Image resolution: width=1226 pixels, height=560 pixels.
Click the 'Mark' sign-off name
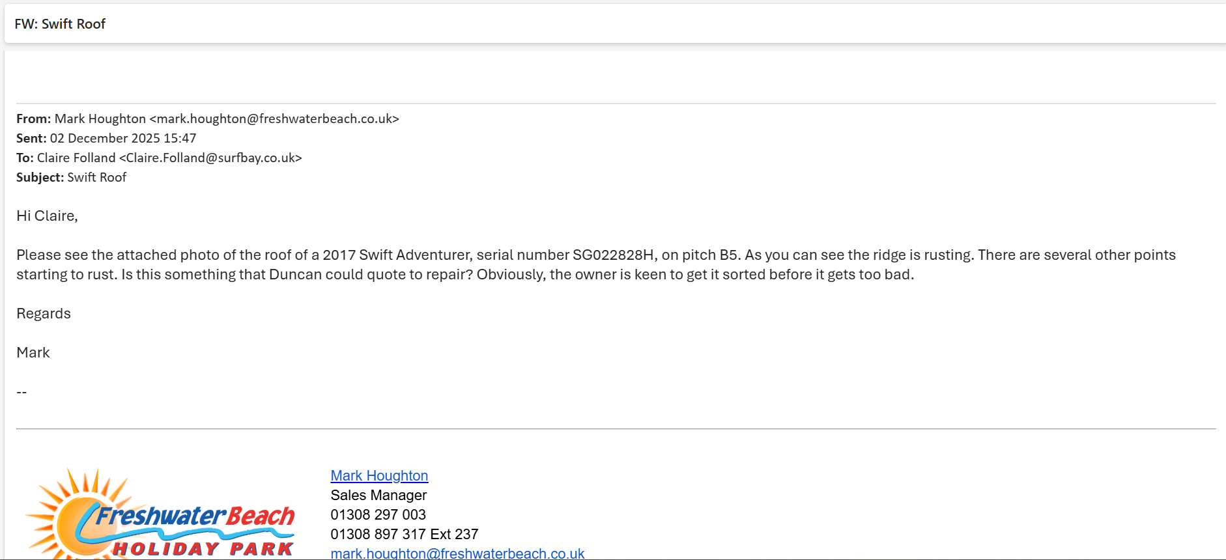[x=33, y=353]
